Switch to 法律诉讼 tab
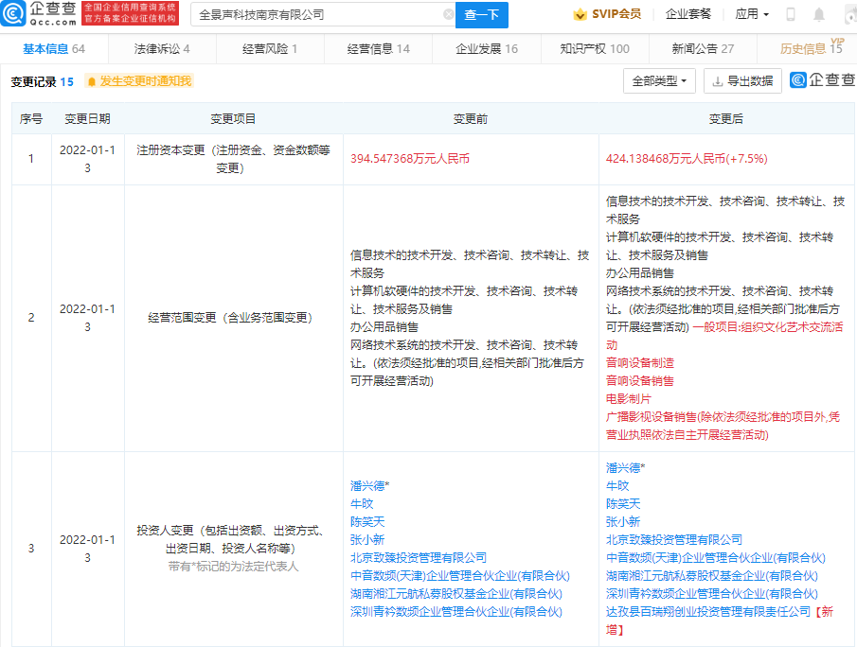This screenshot has height=647, width=857. pos(162,48)
